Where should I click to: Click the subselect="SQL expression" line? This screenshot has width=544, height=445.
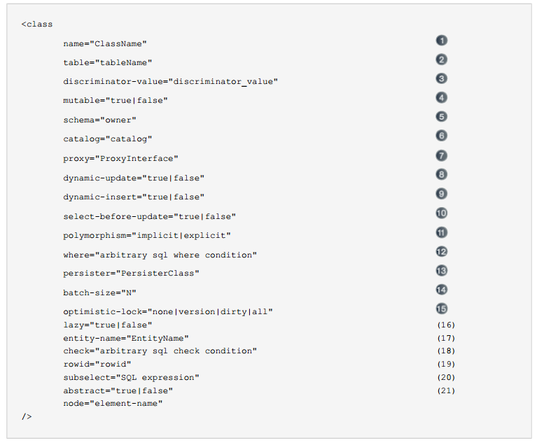(x=131, y=377)
